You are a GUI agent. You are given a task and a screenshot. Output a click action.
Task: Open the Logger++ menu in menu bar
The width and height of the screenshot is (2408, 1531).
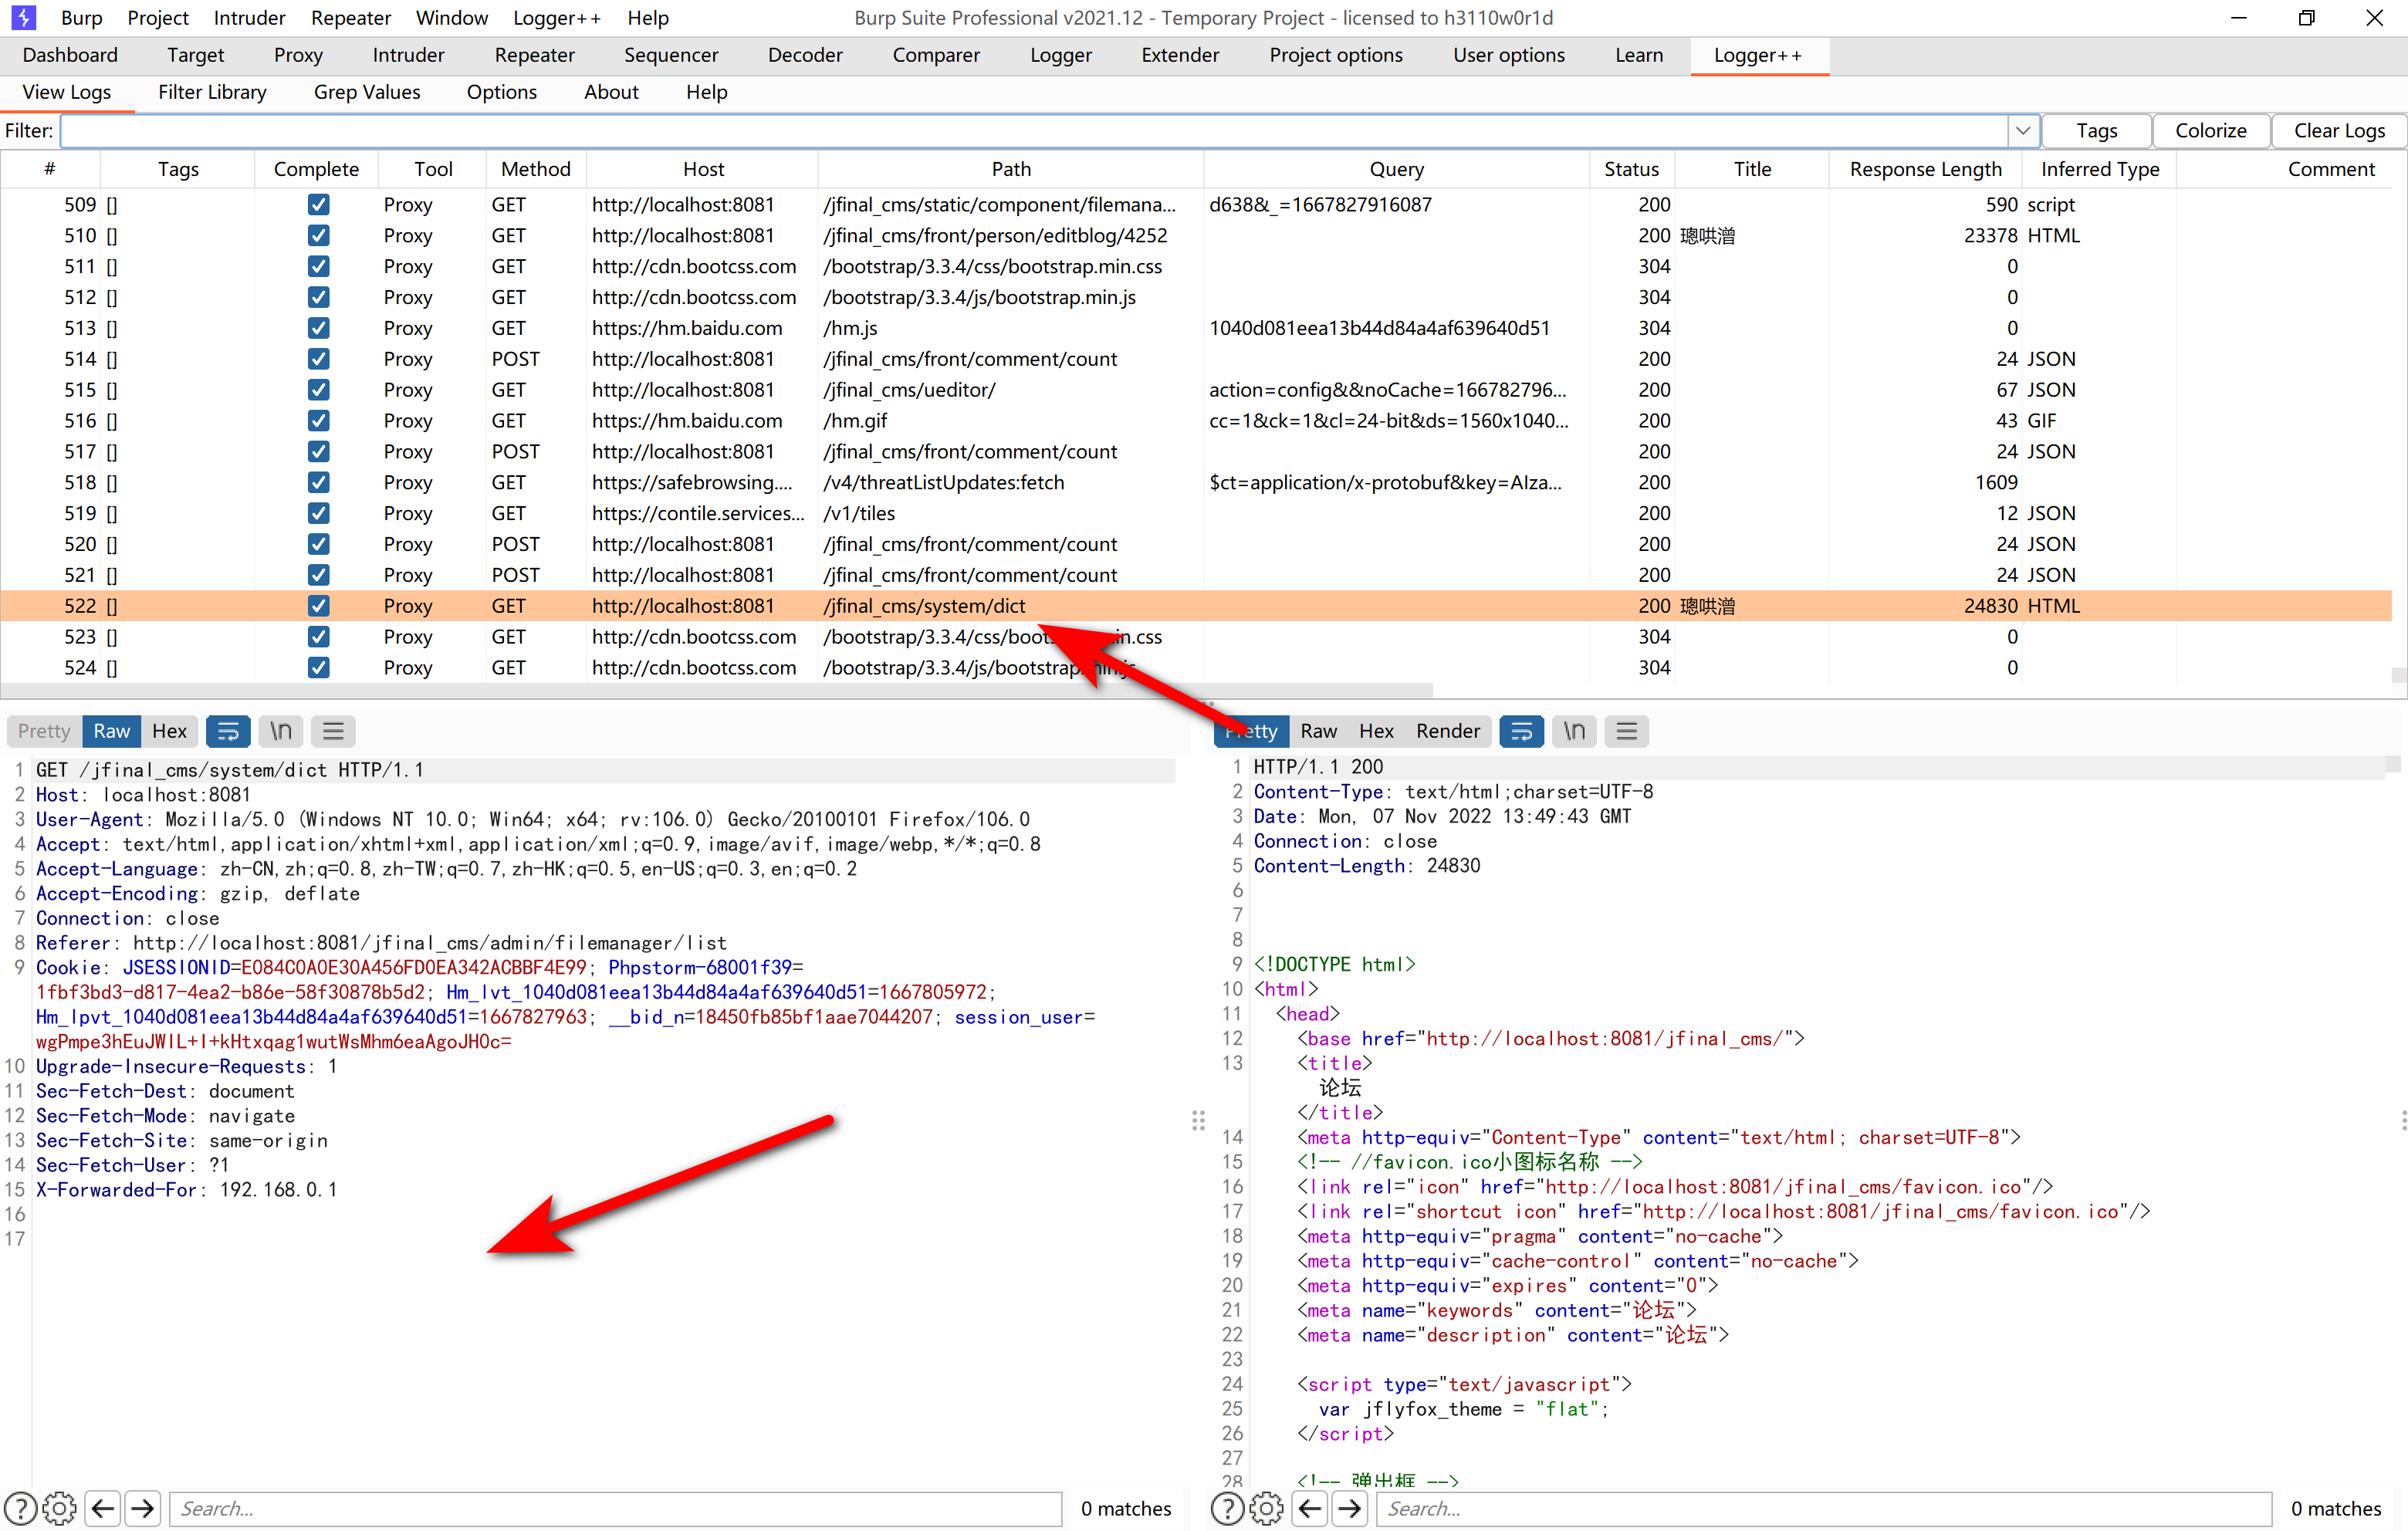557,18
